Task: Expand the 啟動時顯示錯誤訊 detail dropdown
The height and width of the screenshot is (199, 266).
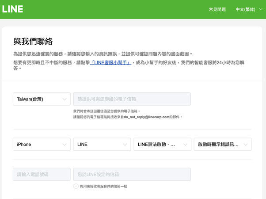Action: tap(222, 144)
